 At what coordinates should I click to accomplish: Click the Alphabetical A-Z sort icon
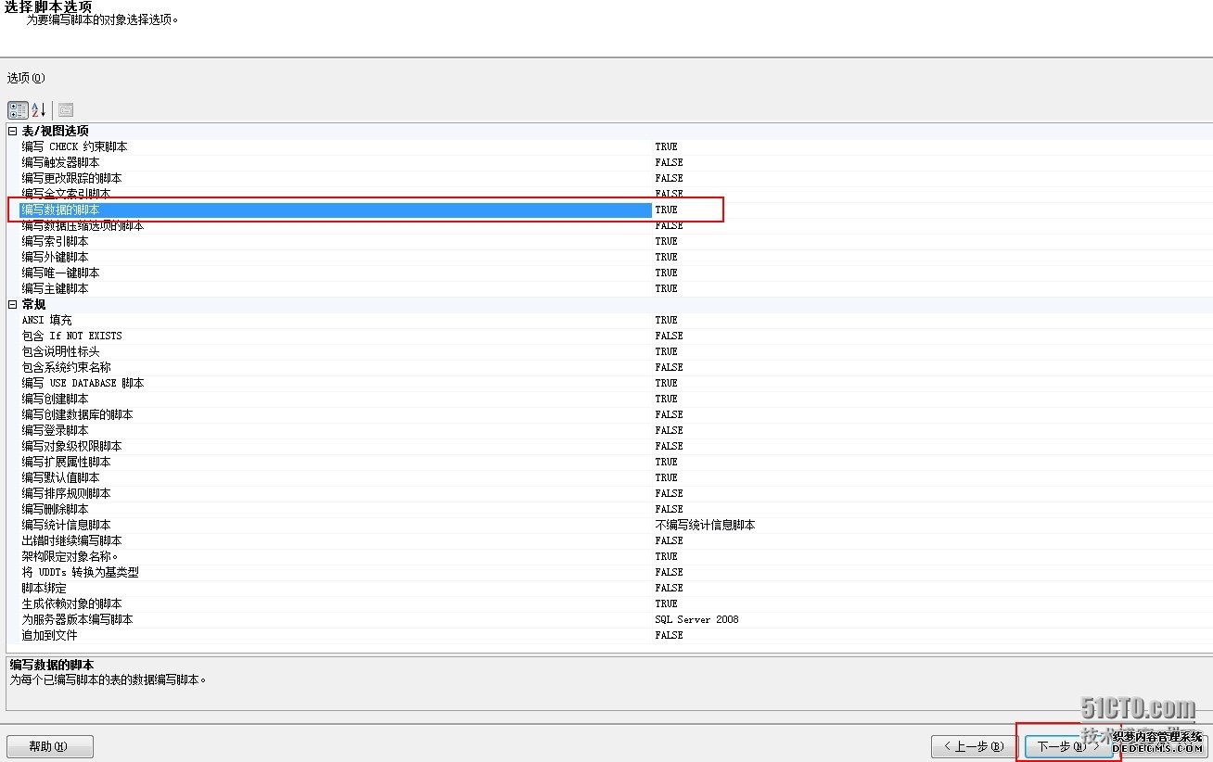pyautogui.click(x=39, y=109)
